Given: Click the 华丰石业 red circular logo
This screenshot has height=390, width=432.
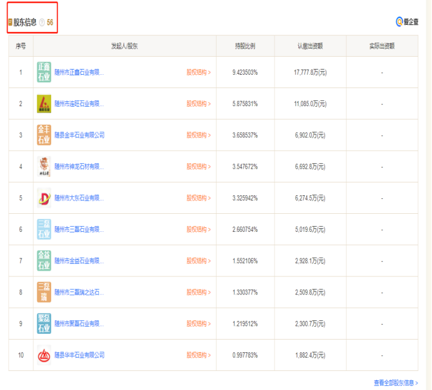Looking at the screenshot, I should tap(44, 354).
